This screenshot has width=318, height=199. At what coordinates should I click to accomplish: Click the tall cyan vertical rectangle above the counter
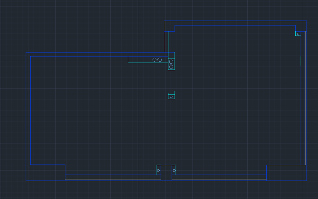point(166,42)
